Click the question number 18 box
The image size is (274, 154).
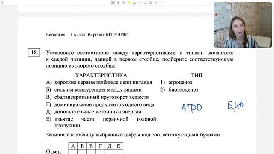tap(34, 52)
